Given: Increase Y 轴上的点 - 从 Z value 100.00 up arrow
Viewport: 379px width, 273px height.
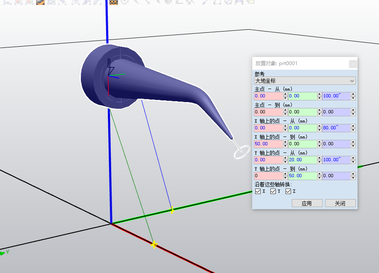Looking at the screenshot, I should click(353, 158).
